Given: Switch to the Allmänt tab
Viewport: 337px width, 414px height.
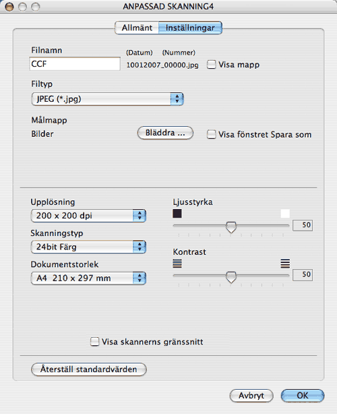Looking at the screenshot, I should coord(137,28).
